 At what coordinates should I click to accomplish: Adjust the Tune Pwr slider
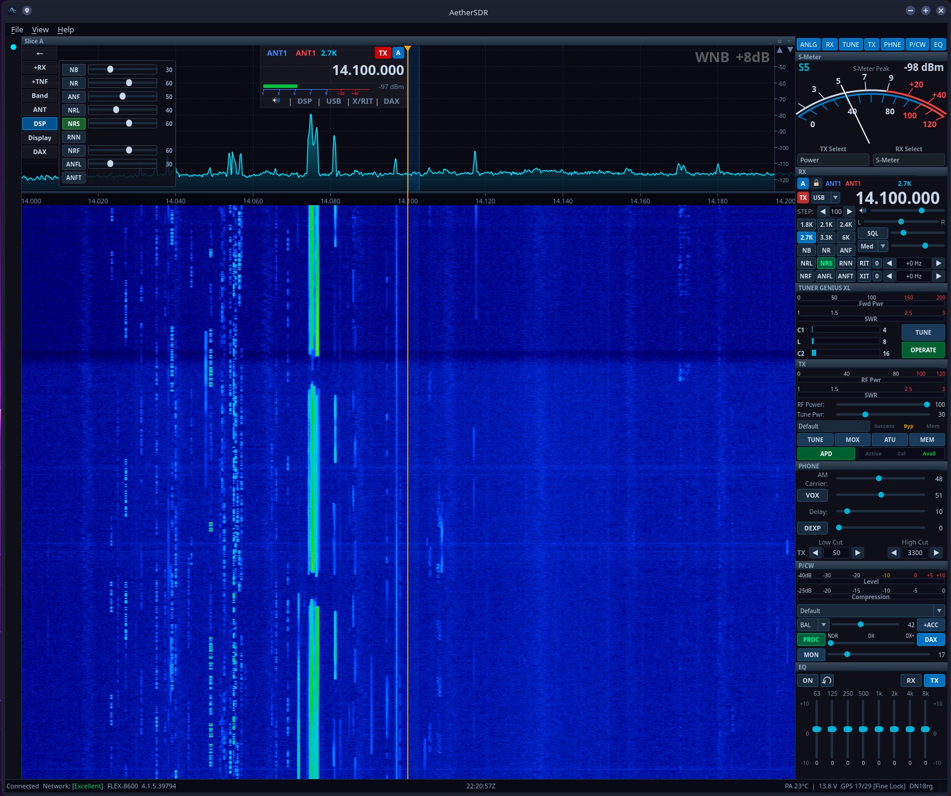(882, 414)
